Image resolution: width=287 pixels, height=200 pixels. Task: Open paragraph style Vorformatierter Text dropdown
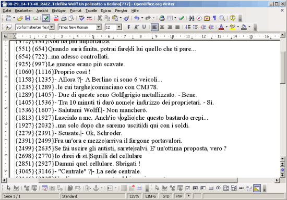tap(52, 27)
